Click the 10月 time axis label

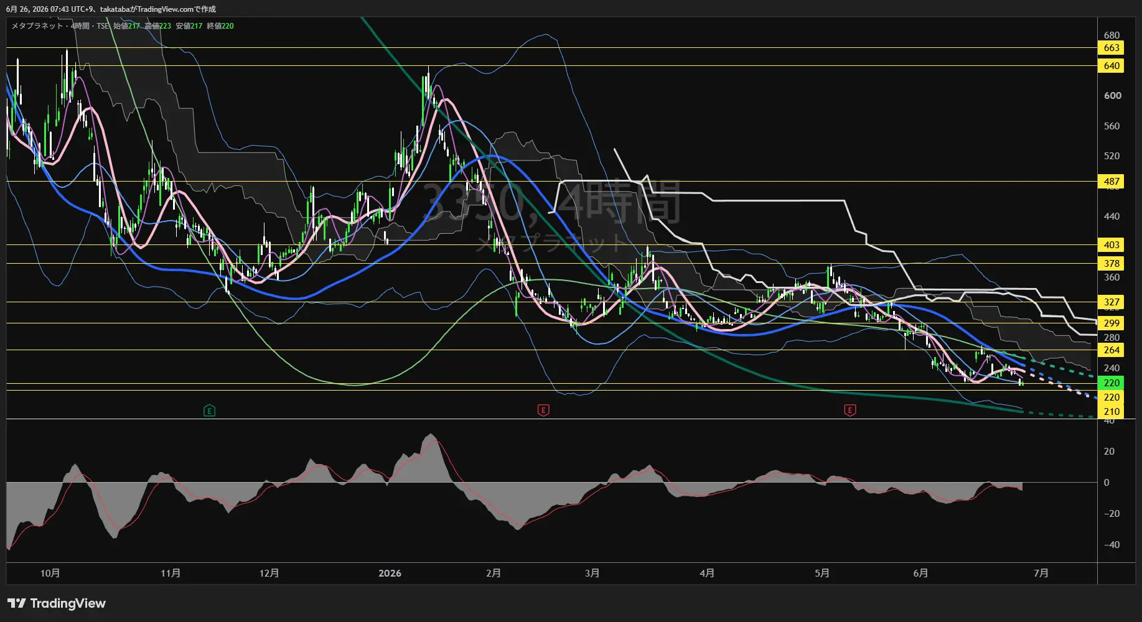50,573
